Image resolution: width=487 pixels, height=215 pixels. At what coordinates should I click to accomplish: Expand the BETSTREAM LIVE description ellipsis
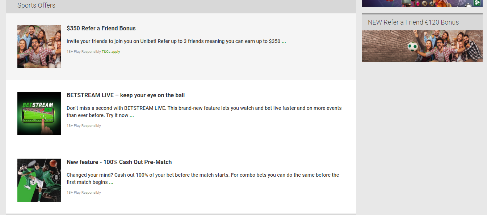pyautogui.click(x=132, y=116)
